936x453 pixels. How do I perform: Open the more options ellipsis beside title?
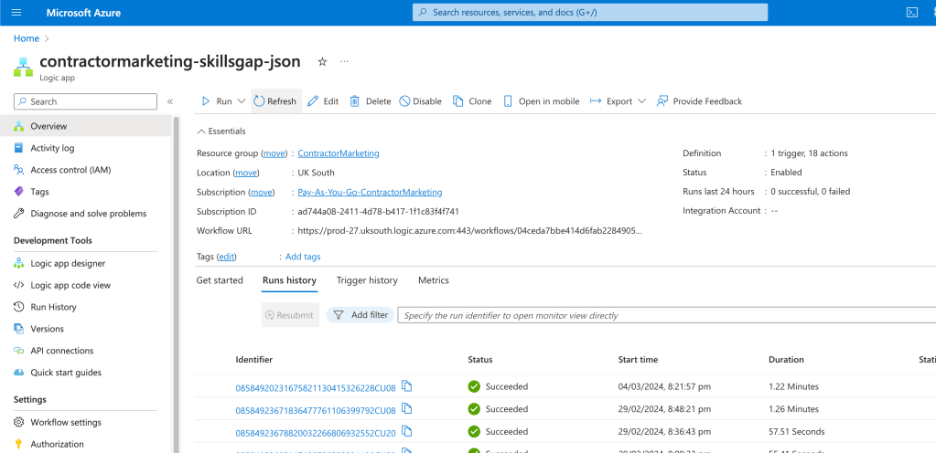coord(344,61)
